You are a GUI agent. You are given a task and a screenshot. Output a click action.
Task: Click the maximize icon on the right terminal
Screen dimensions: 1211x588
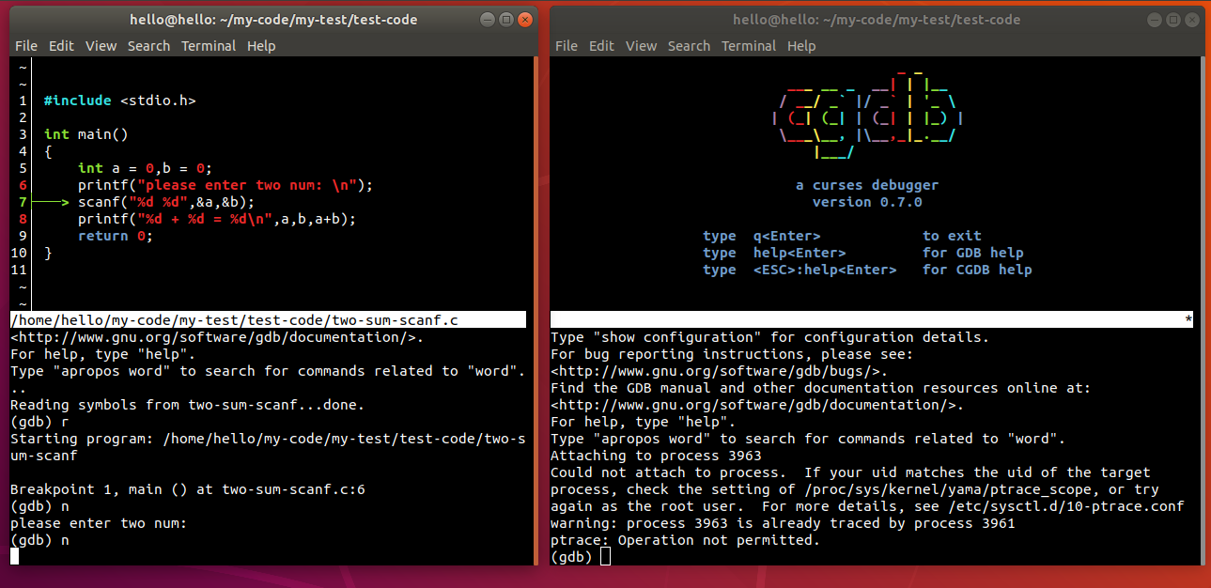click(x=1172, y=18)
